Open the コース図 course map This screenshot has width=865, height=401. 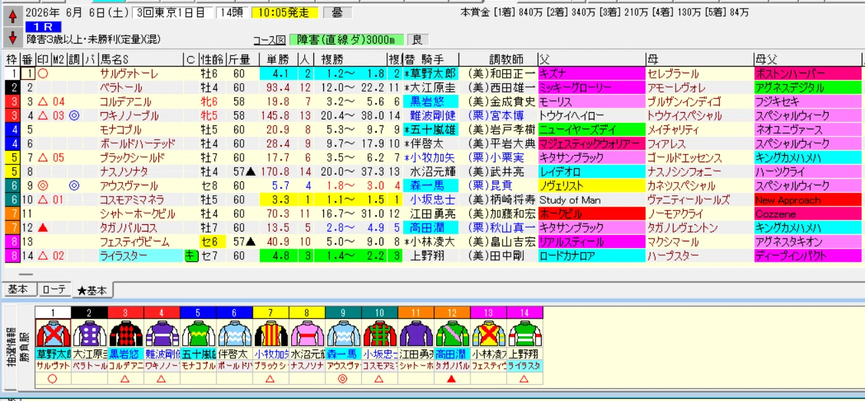click(269, 40)
